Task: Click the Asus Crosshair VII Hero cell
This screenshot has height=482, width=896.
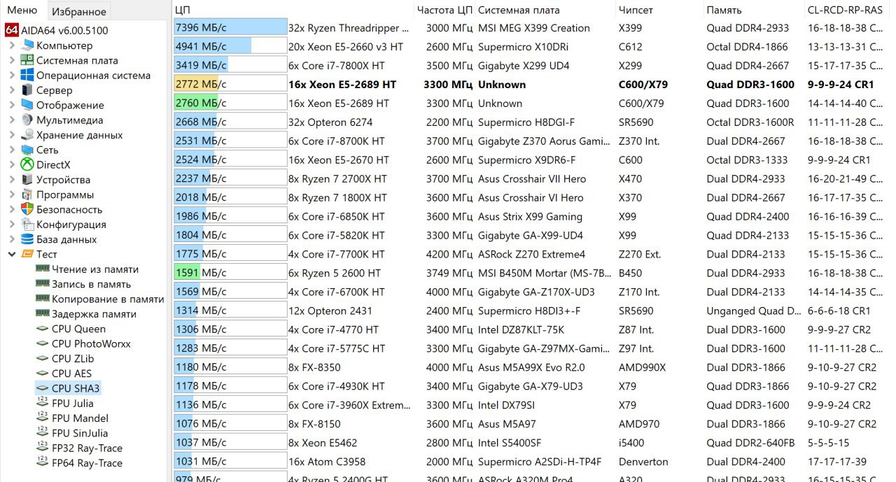Action: click(532, 179)
